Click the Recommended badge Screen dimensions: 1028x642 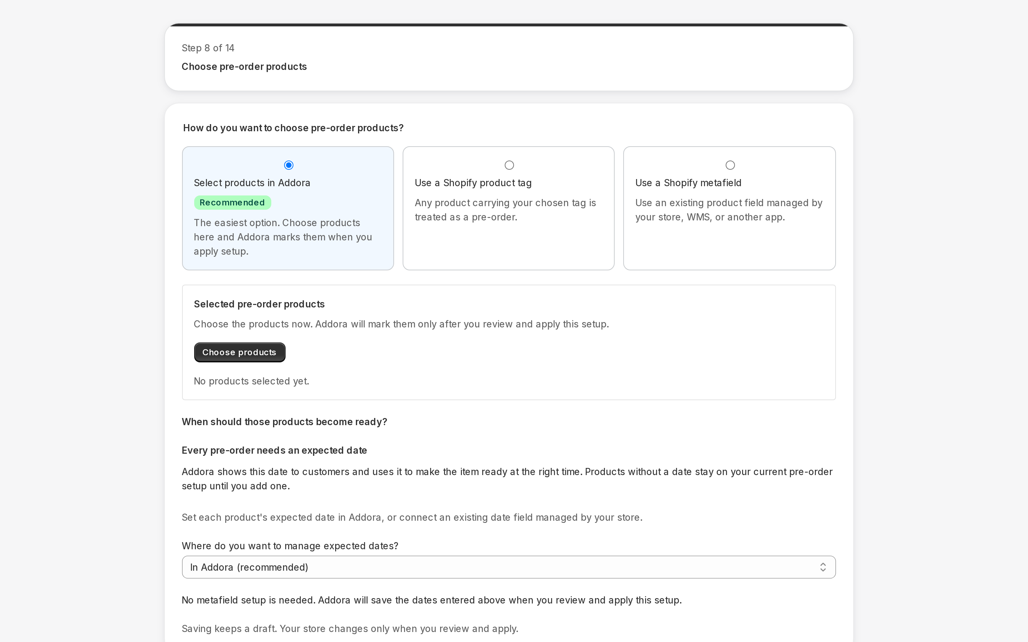(x=232, y=203)
